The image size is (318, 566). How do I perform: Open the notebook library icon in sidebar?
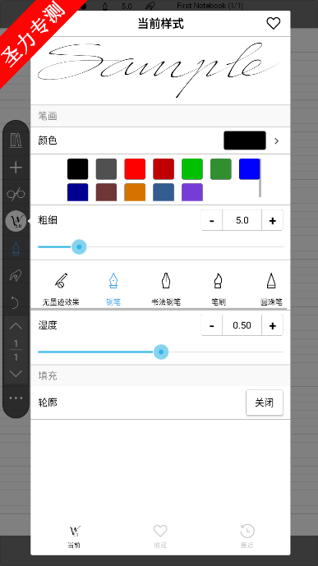tap(16, 140)
